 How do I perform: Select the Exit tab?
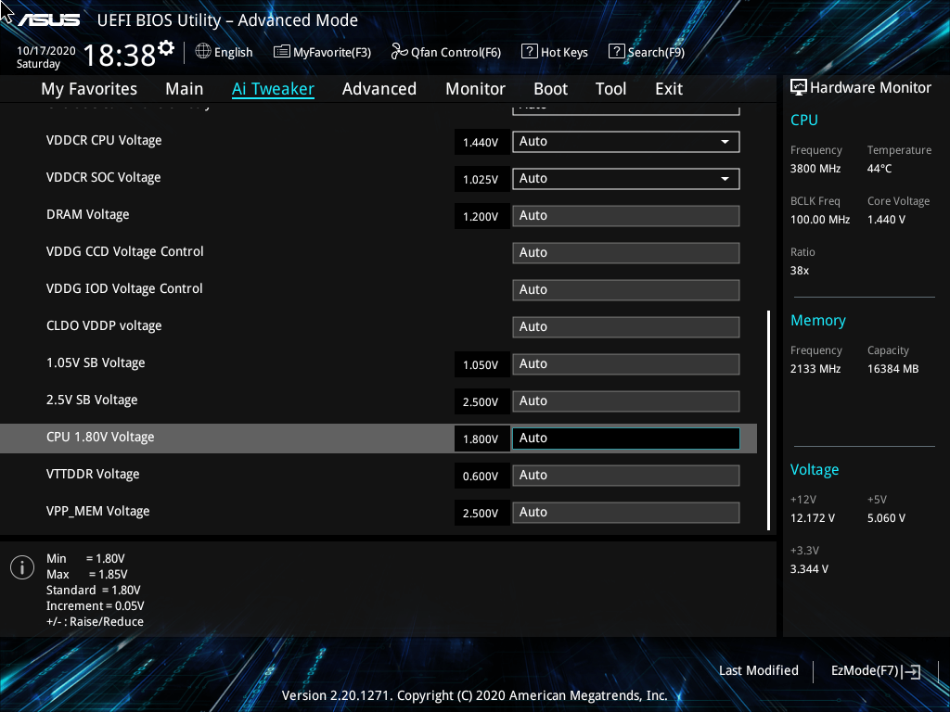pos(669,89)
